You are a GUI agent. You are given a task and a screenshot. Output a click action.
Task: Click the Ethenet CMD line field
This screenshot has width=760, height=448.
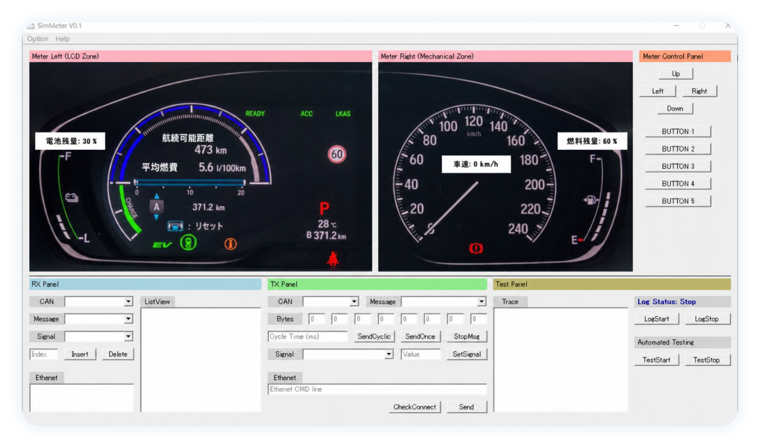377,389
